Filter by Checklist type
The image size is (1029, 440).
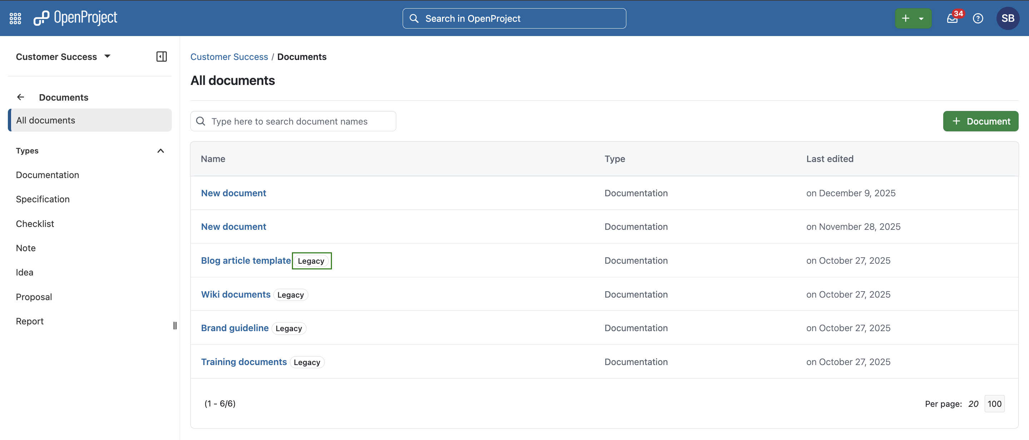(35, 223)
